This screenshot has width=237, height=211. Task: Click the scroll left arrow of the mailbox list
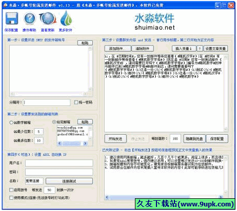tap(60, 144)
